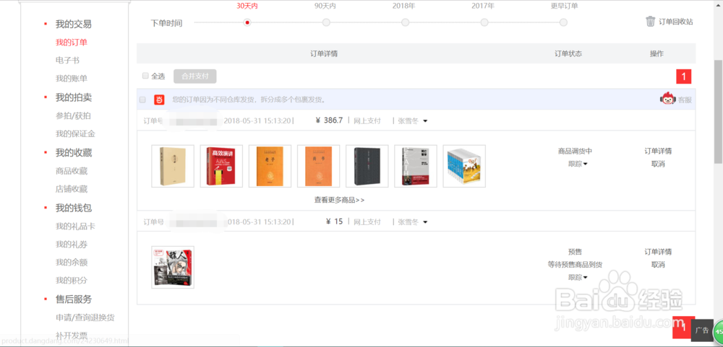Tick the checkbox on the split-order notice row
The height and width of the screenshot is (347, 723).
point(142,100)
